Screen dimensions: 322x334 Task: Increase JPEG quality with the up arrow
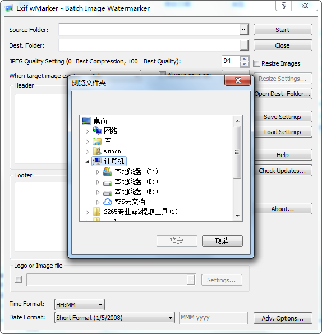(x=244, y=58)
